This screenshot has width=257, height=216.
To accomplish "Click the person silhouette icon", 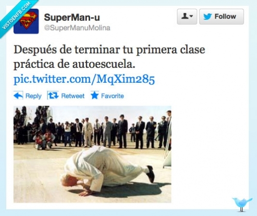I will tap(185, 16).
